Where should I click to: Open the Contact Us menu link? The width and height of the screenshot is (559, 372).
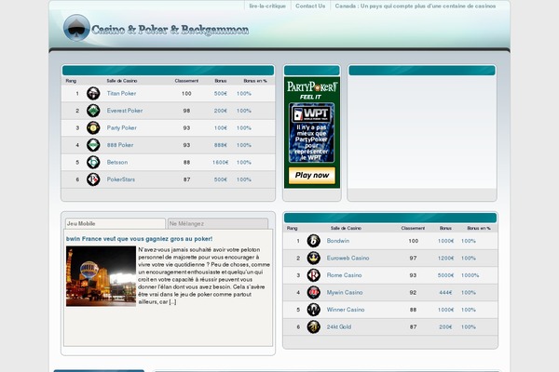(x=310, y=7)
